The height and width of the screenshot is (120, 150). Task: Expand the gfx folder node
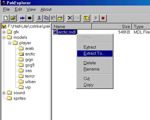(x=4, y=32)
